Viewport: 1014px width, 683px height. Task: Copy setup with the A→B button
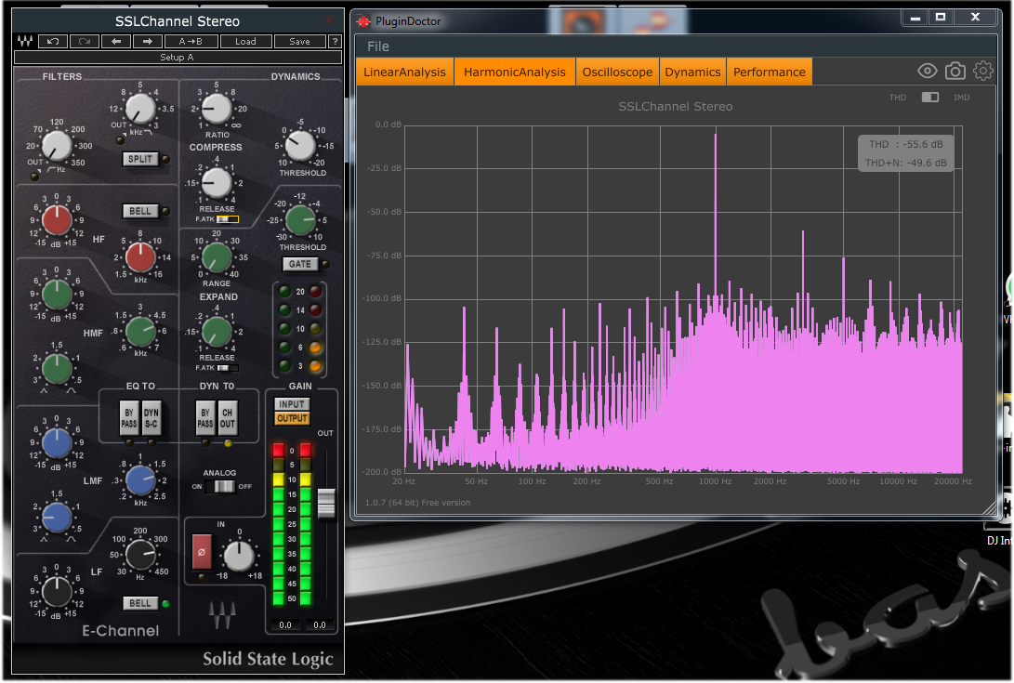191,42
